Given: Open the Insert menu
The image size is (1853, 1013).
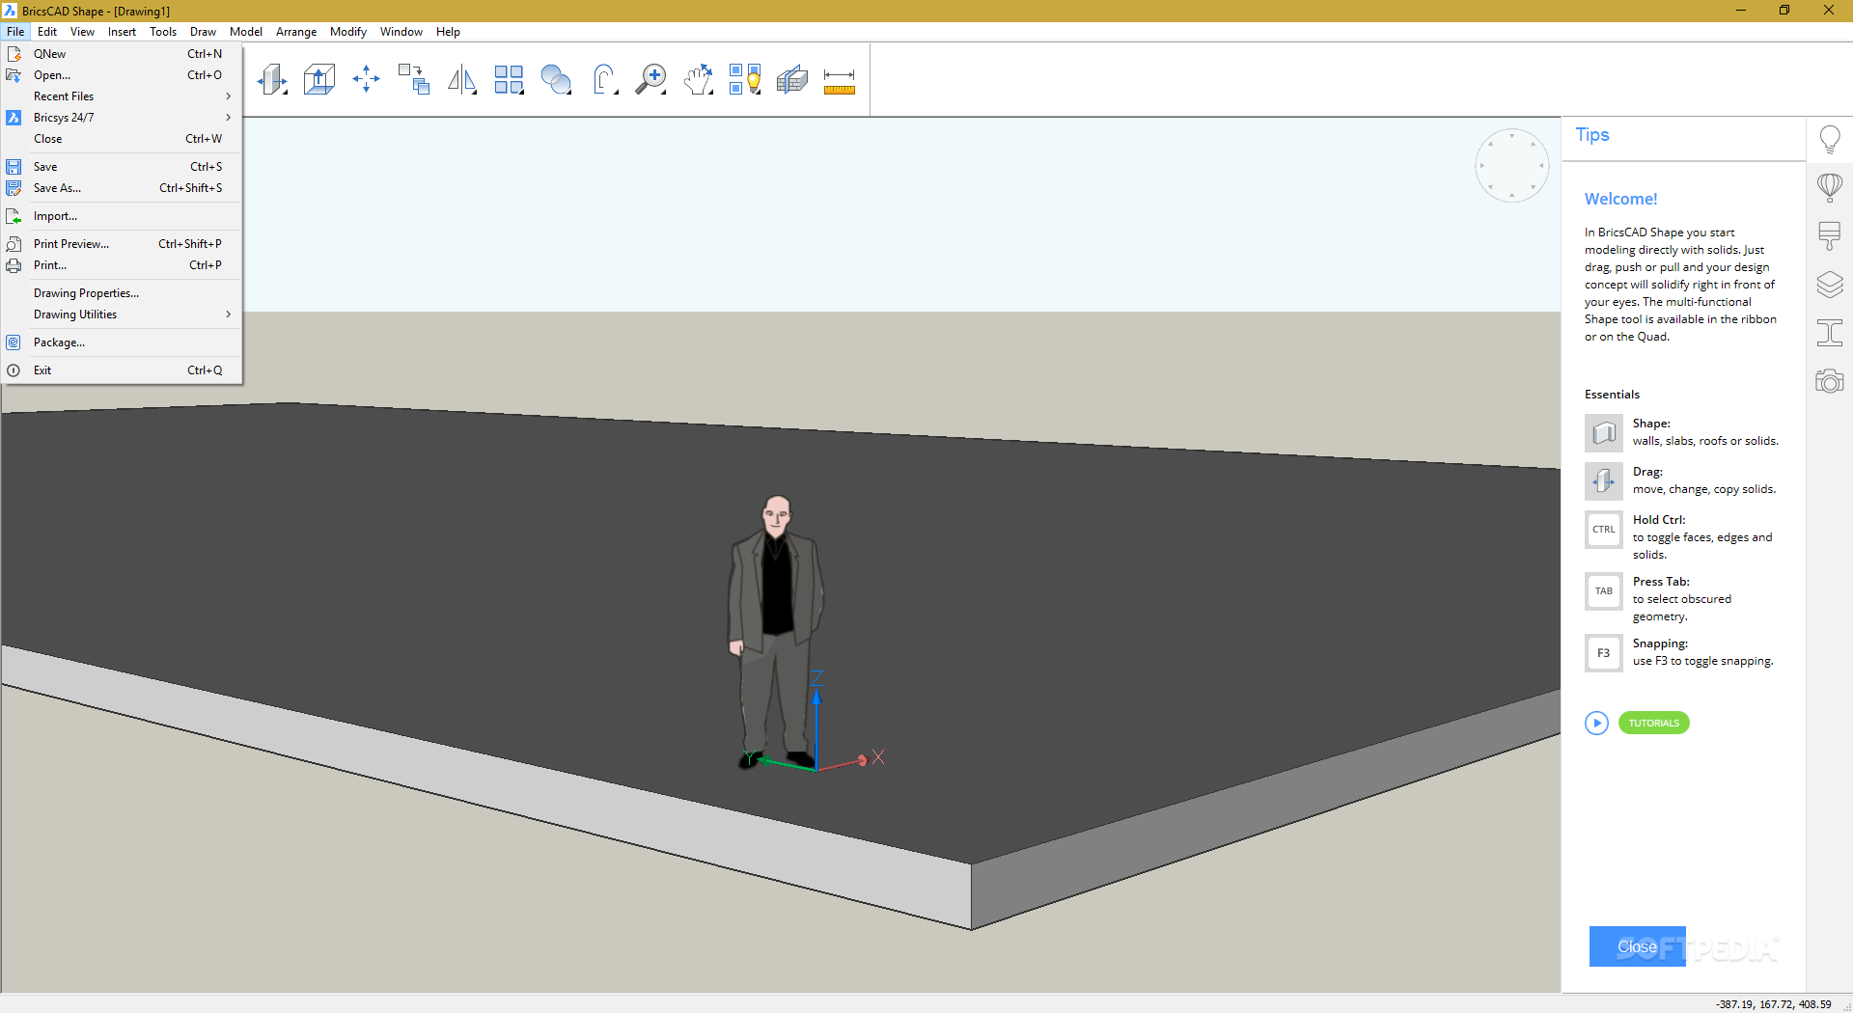Looking at the screenshot, I should pyautogui.click(x=122, y=32).
